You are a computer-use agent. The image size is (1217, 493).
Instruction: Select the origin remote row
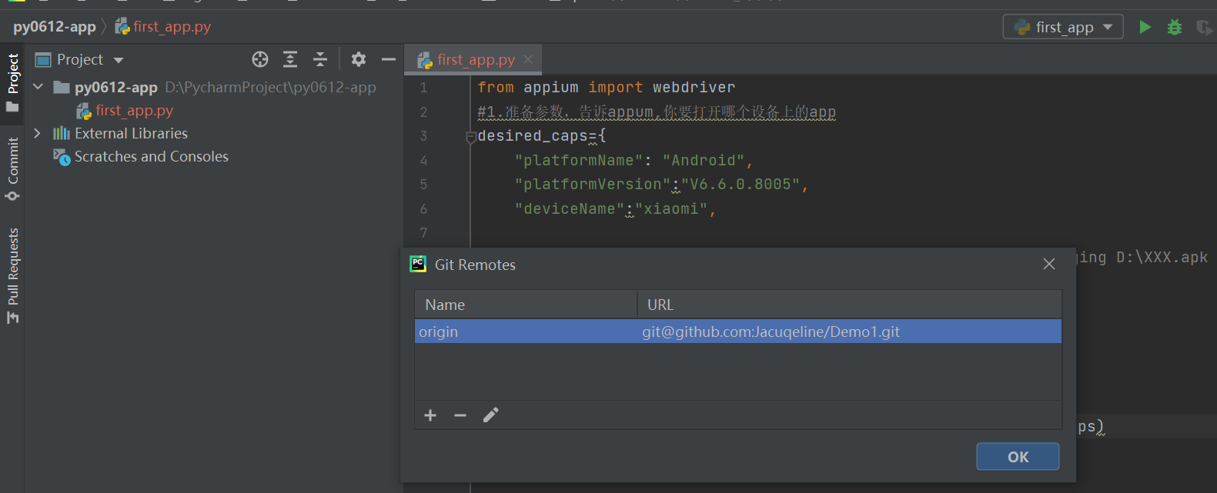click(738, 331)
